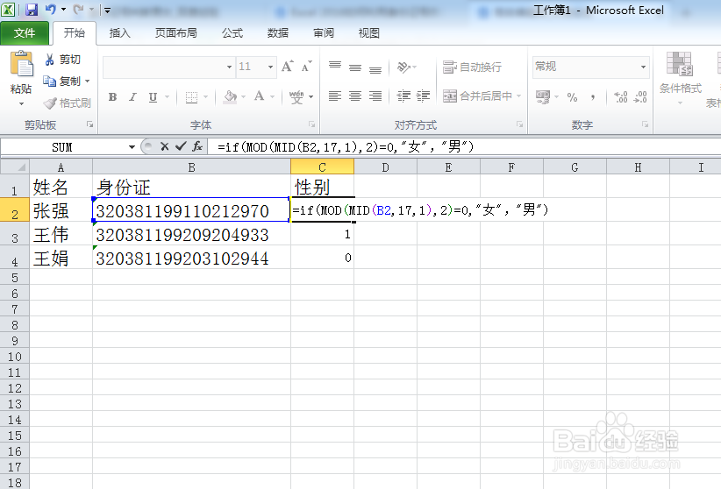The width and height of the screenshot is (721, 489).
Task: Click the comma style icon
Action: 593,97
